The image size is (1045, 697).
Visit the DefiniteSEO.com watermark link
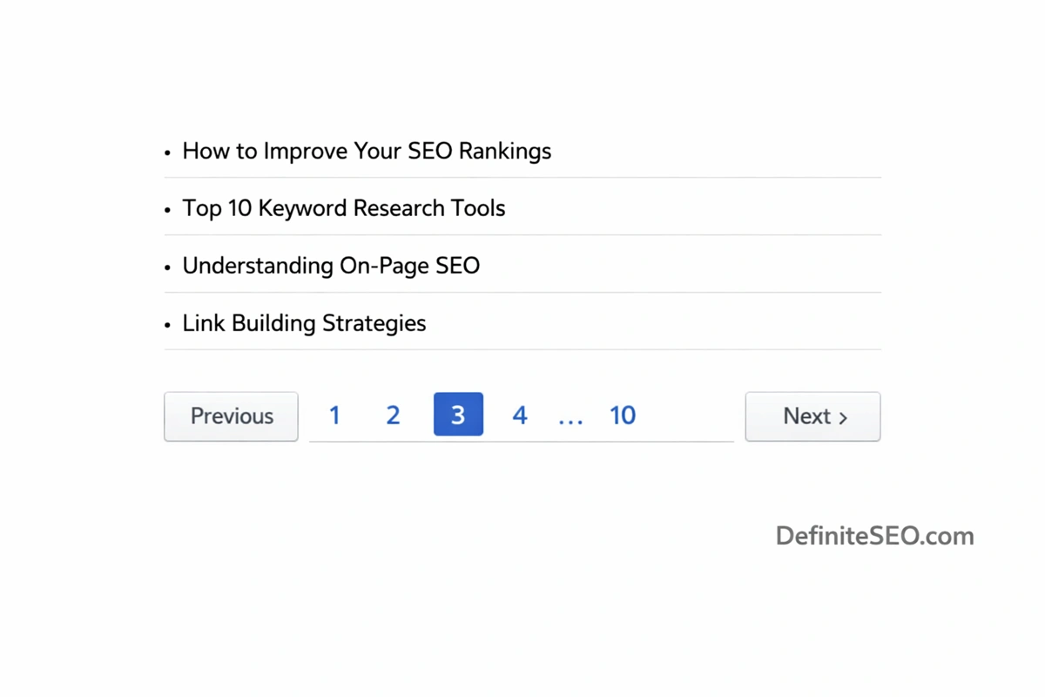pos(874,536)
